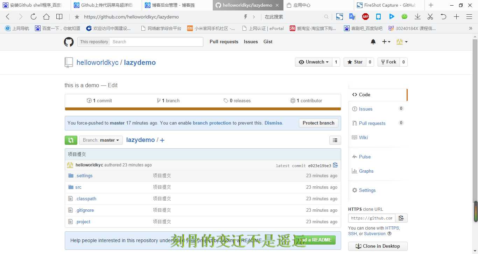Create a new file with the plus after lazydemo
The width and height of the screenshot is (478, 254).
coord(162,140)
